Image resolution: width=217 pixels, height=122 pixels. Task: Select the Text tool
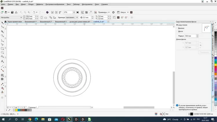2,61
